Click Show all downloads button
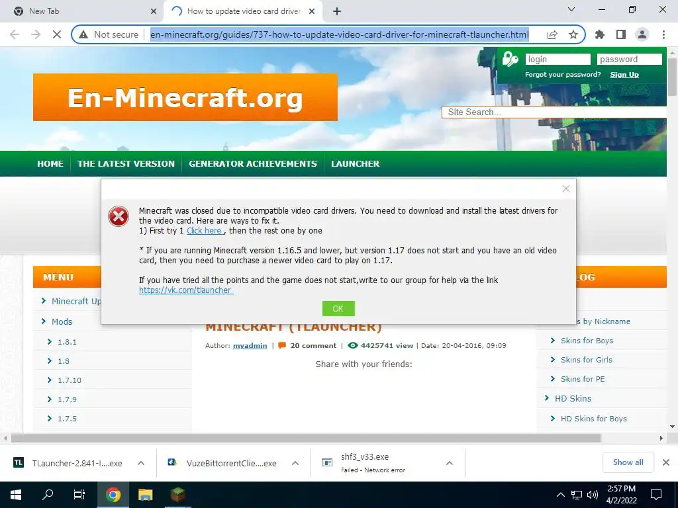This screenshot has width=678, height=508. [x=628, y=462]
